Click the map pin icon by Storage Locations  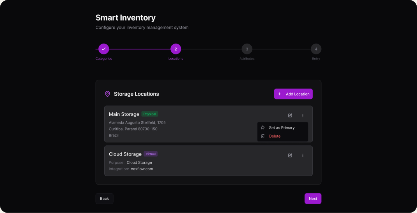coord(107,94)
